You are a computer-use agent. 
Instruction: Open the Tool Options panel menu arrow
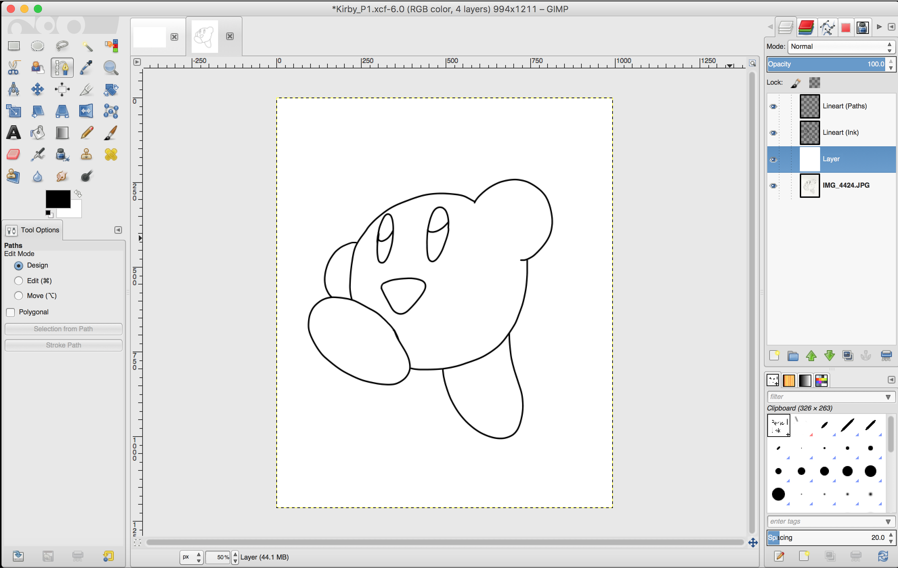[118, 230]
